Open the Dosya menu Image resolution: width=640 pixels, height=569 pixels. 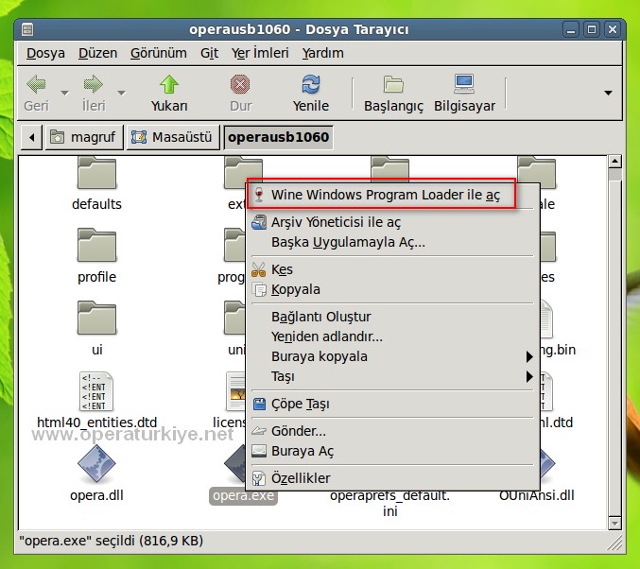[x=45, y=53]
